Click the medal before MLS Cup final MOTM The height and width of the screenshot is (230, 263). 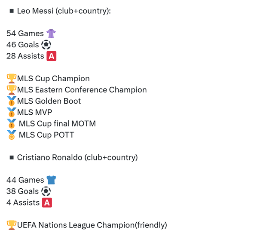tap(12, 124)
